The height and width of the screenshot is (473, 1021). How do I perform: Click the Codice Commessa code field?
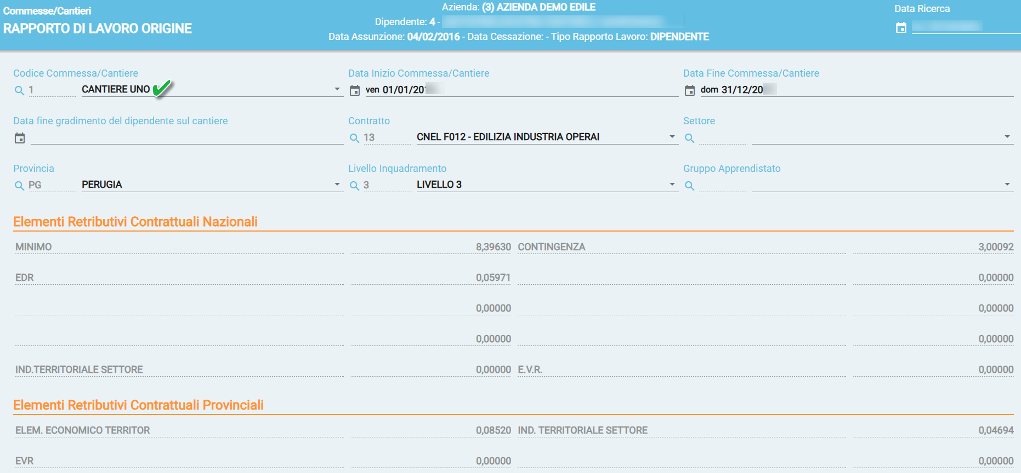click(x=52, y=90)
